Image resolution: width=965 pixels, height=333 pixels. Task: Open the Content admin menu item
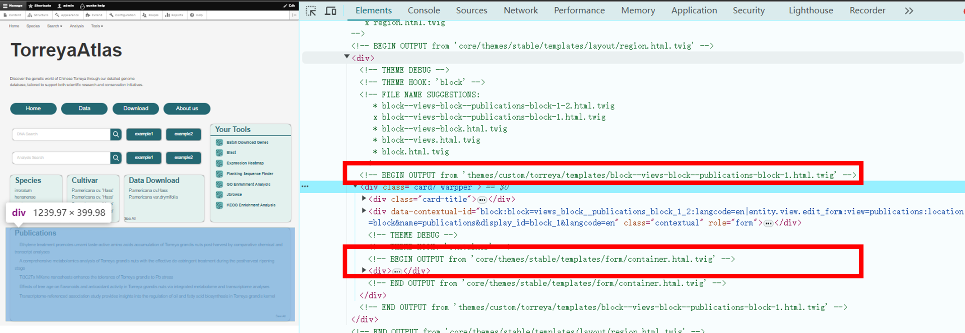[x=12, y=15]
